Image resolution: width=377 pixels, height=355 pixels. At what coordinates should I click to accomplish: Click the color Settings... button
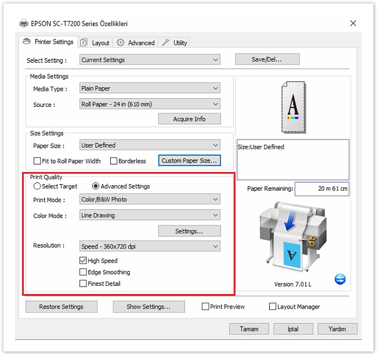click(189, 231)
